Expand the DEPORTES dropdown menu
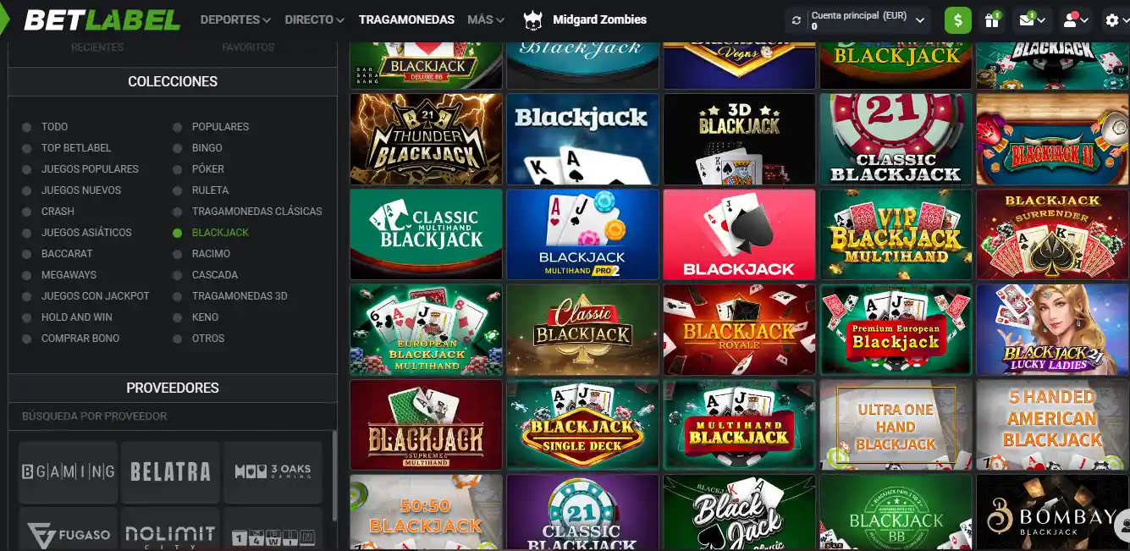The width and height of the screenshot is (1130, 551). point(233,19)
